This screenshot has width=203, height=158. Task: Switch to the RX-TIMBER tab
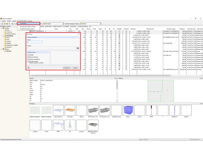tap(66, 26)
